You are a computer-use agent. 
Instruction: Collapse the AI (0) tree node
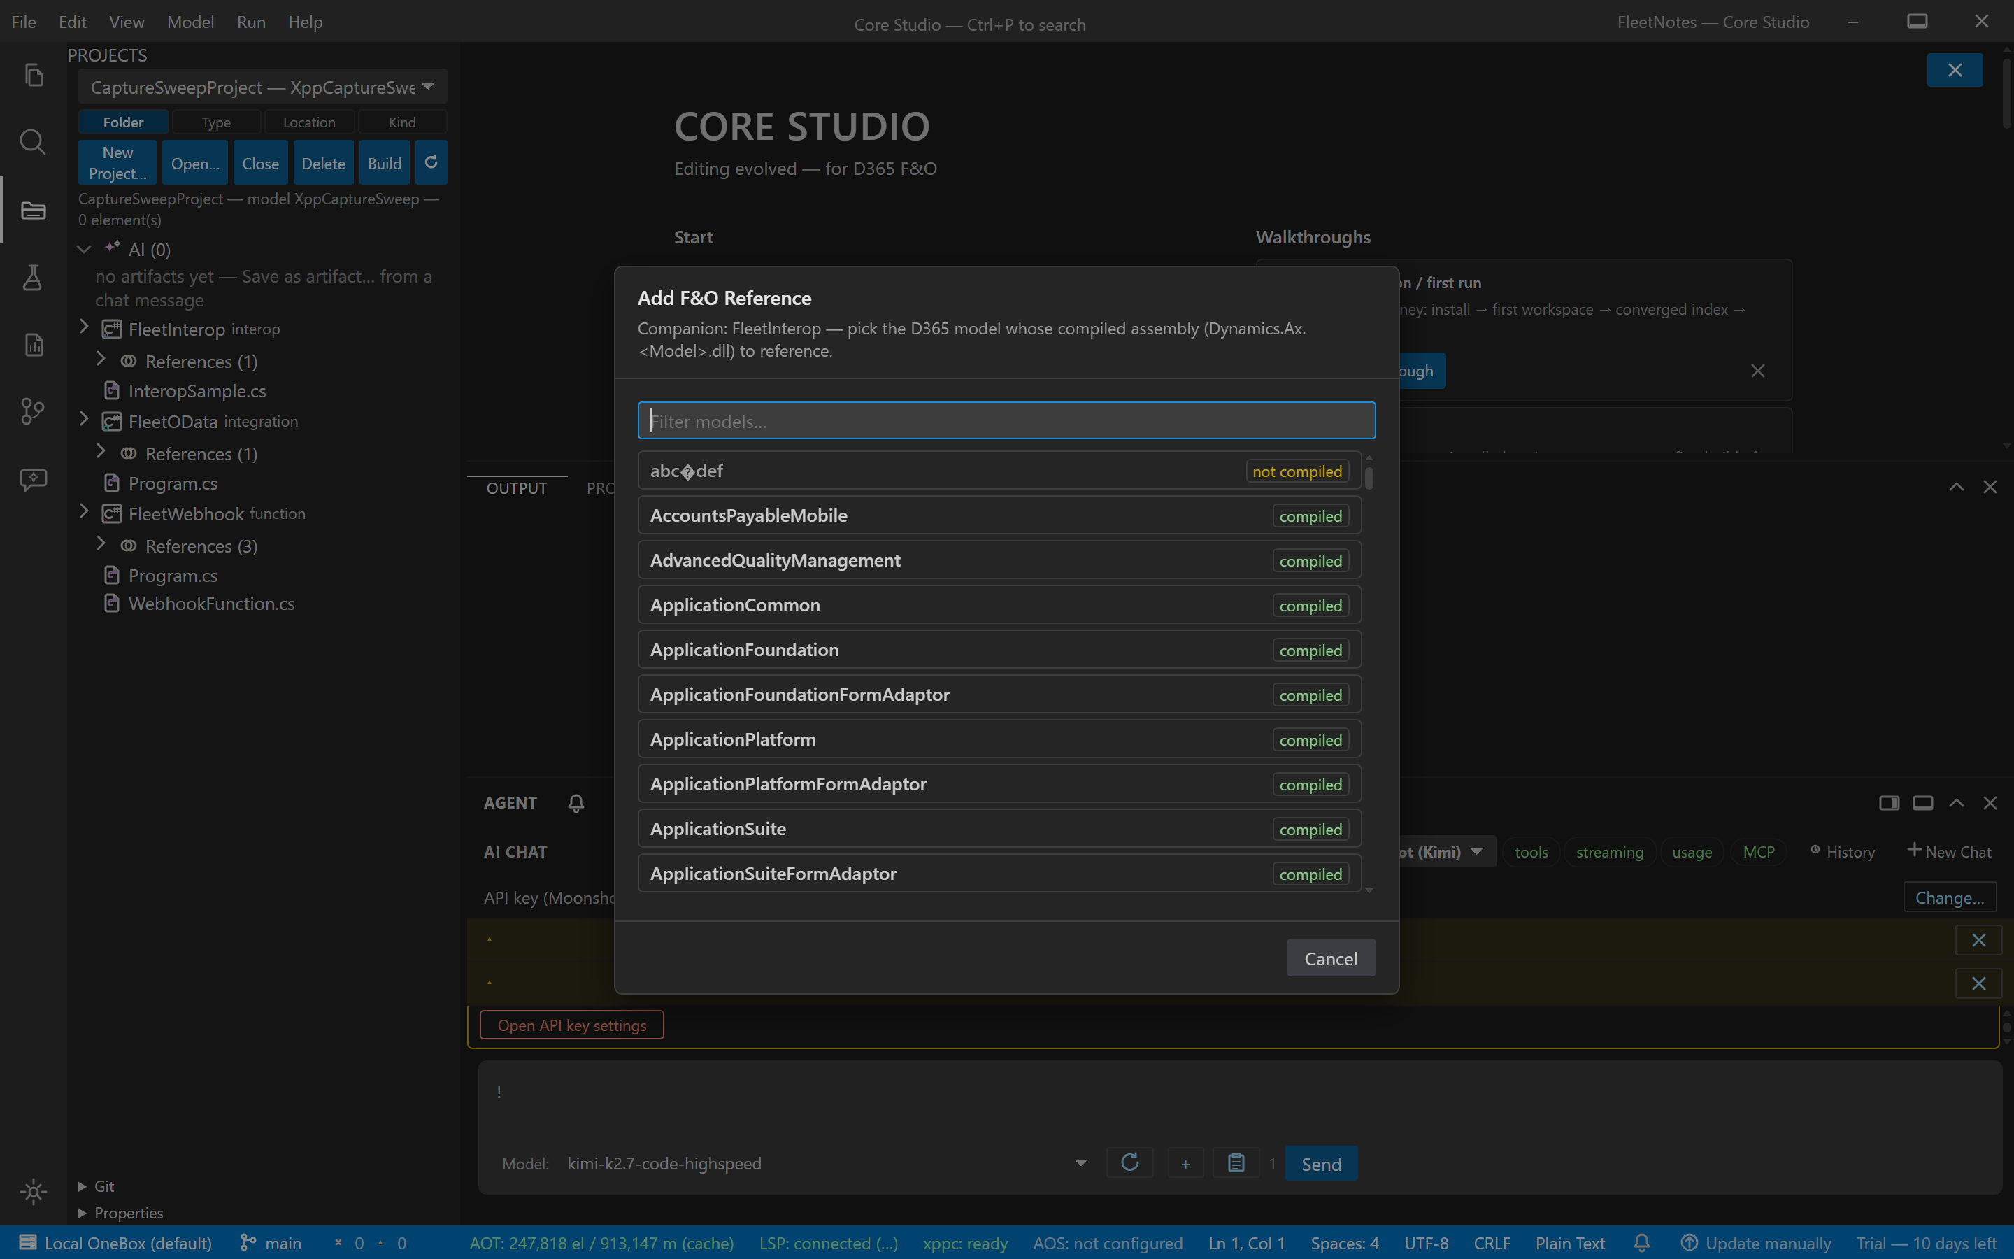pyautogui.click(x=84, y=249)
